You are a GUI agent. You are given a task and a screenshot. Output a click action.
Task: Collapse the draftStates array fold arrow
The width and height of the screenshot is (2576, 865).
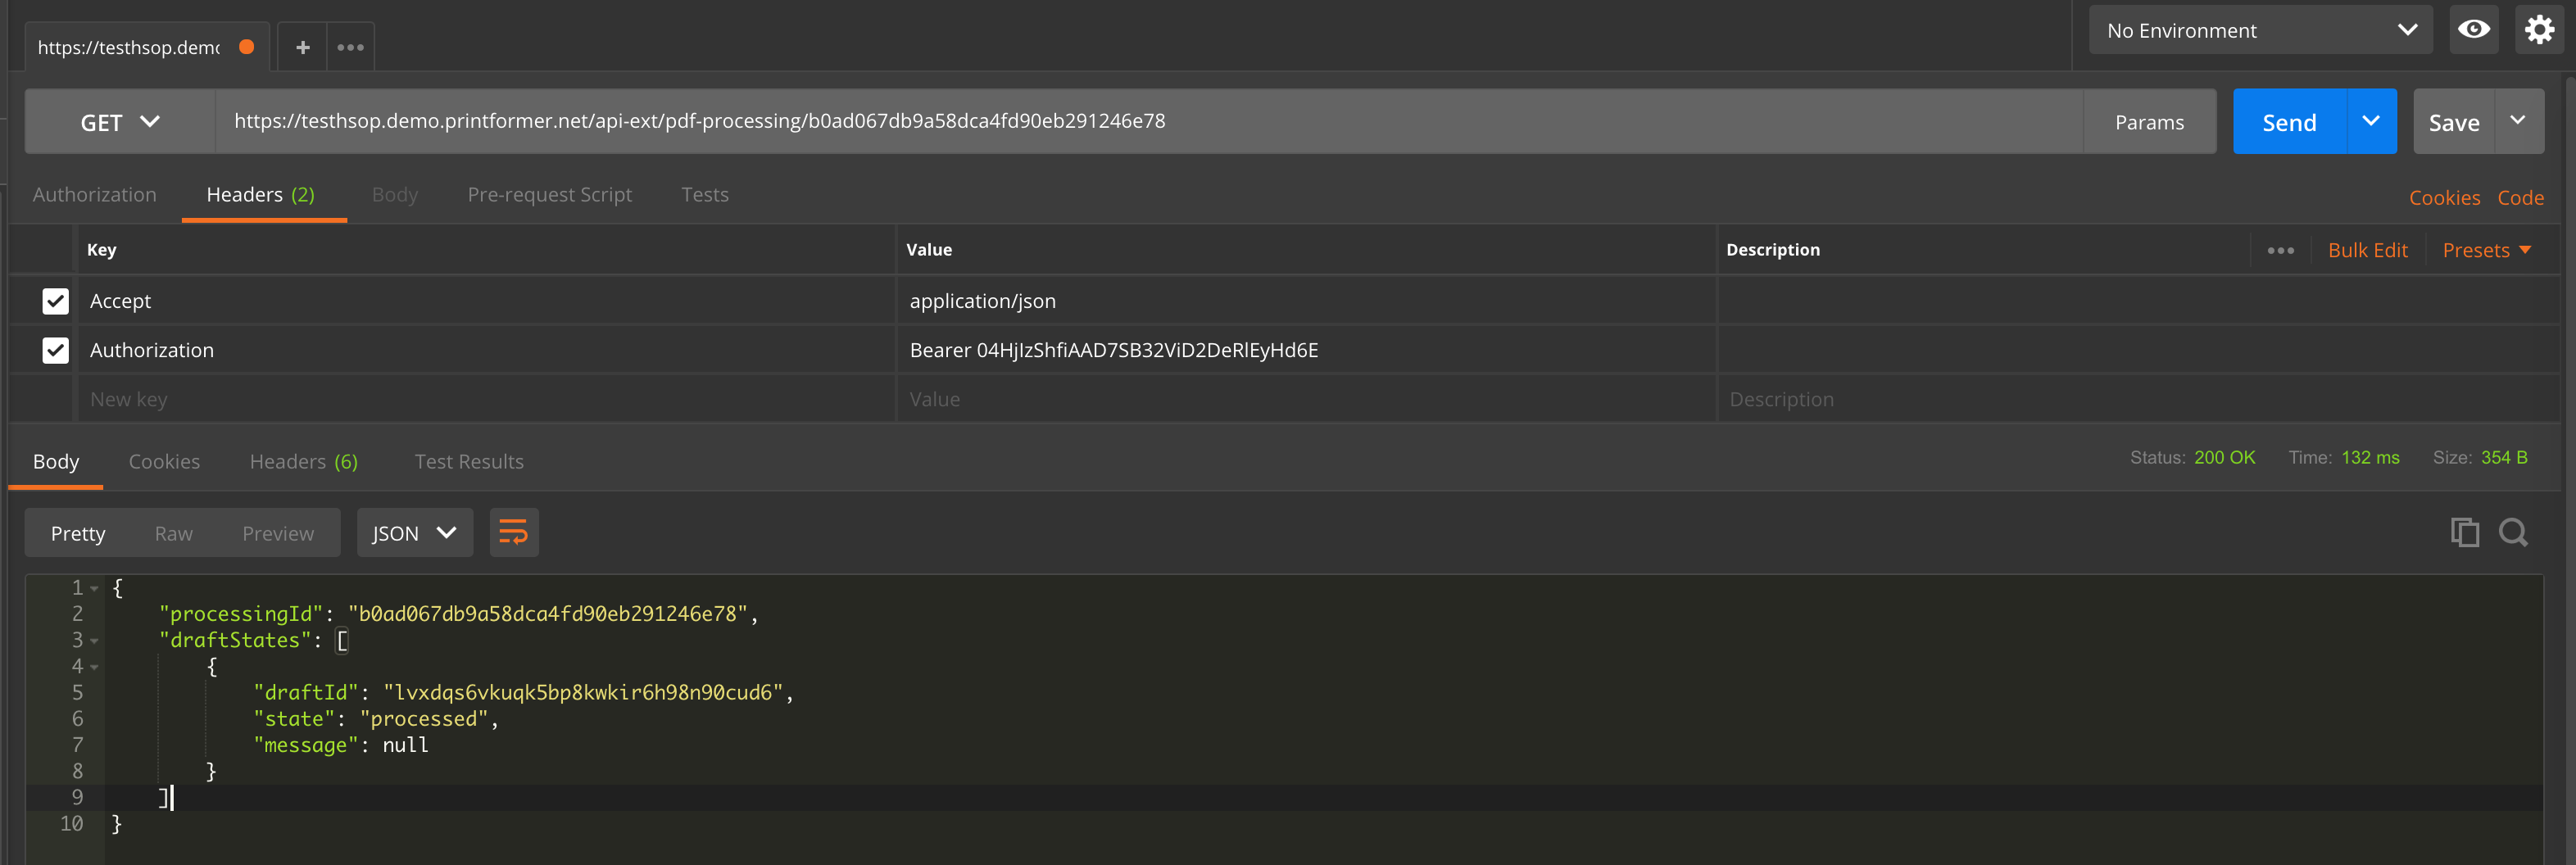tap(94, 641)
